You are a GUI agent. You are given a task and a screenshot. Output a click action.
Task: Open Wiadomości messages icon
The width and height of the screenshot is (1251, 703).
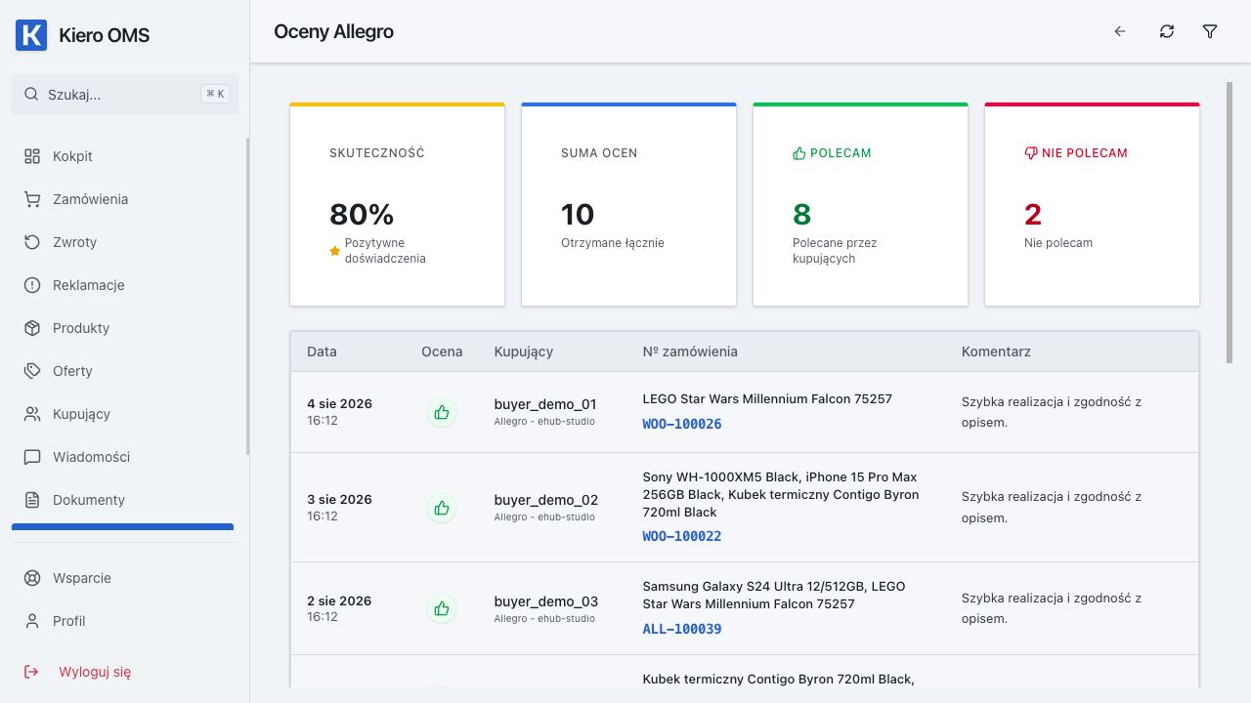click(x=32, y=457)
